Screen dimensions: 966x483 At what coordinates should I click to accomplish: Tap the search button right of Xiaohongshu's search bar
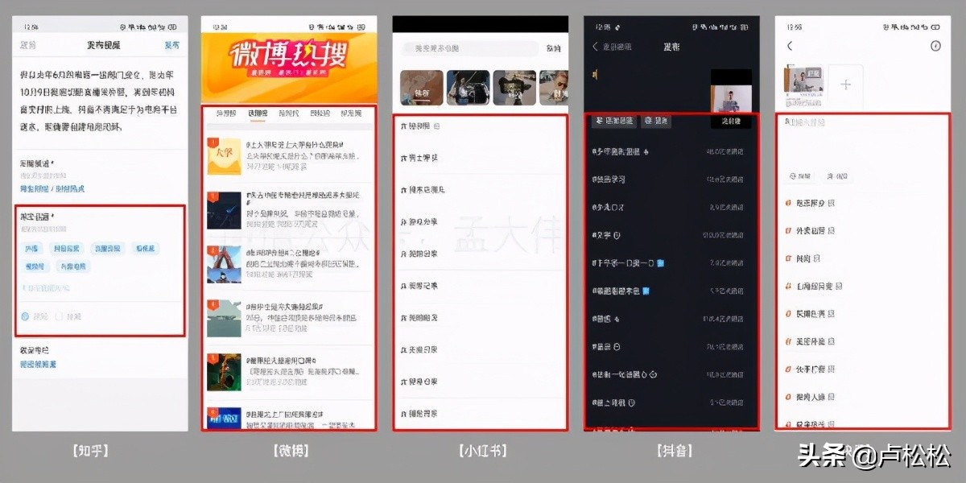(555, 48)
